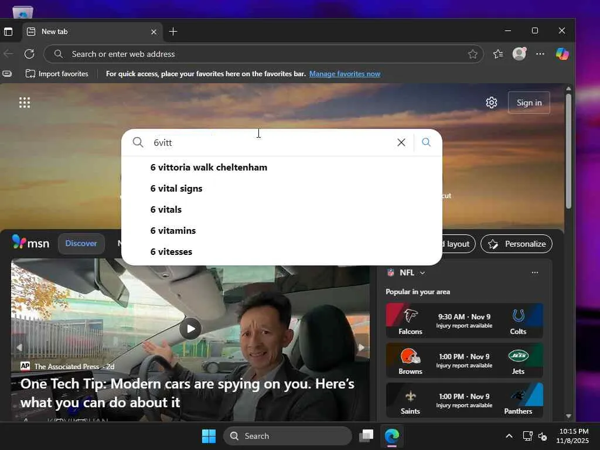Open Task View in taskbar
This screenshot has height=450, width=600.
point(366,436)
